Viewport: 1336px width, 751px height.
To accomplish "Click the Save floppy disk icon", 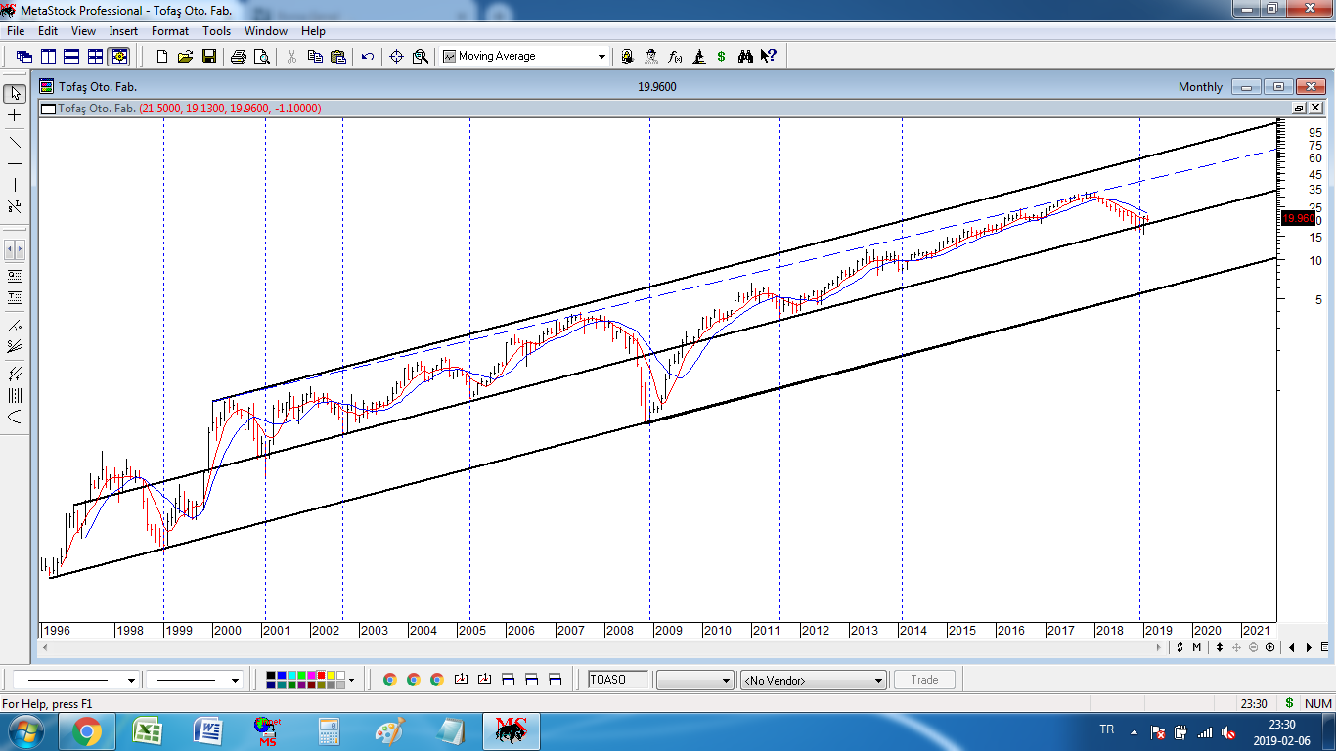I will pos(209,57).
